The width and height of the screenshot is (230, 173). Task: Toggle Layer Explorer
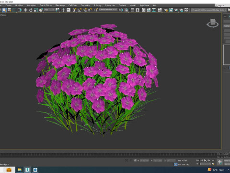(x=138, y=10)
